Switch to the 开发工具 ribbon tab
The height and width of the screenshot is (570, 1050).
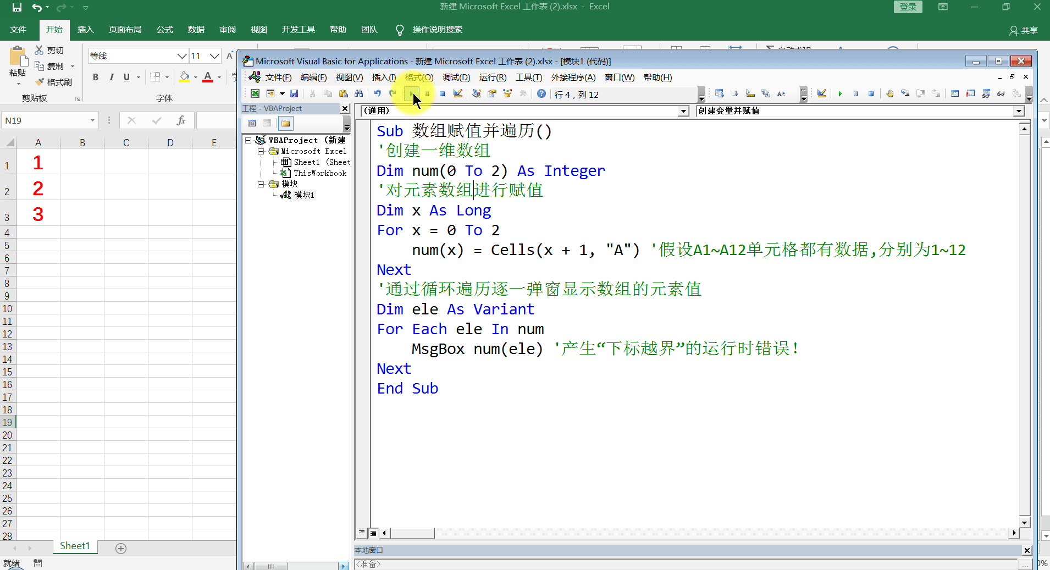click(298, 29)
